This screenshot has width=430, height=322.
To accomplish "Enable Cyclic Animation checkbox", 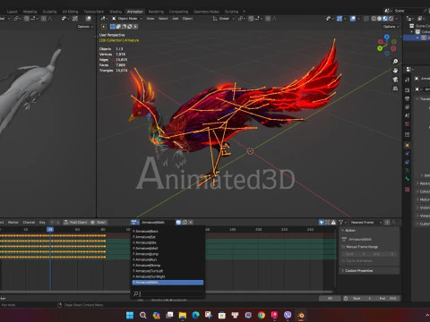I will tap(343, 261).
